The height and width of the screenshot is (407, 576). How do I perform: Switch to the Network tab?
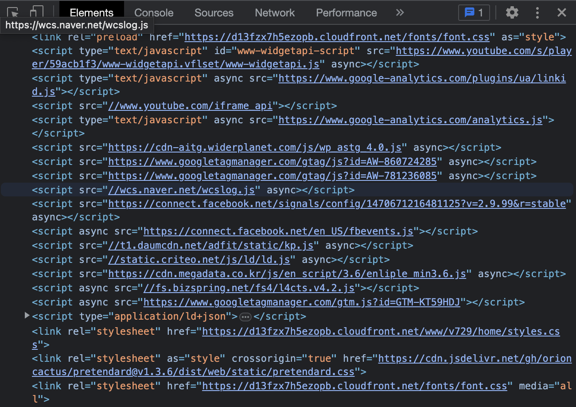click(x=275, y=13)
